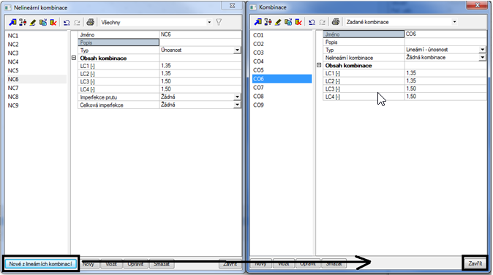Select CO2 in the combinations list

[258, 44]
